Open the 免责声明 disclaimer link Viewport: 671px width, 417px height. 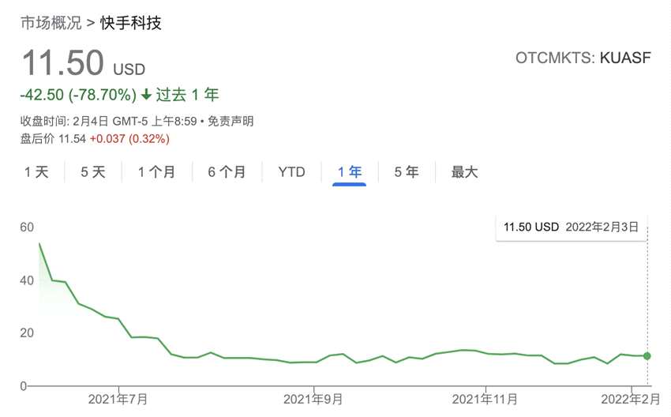click(x=231, y=122)
